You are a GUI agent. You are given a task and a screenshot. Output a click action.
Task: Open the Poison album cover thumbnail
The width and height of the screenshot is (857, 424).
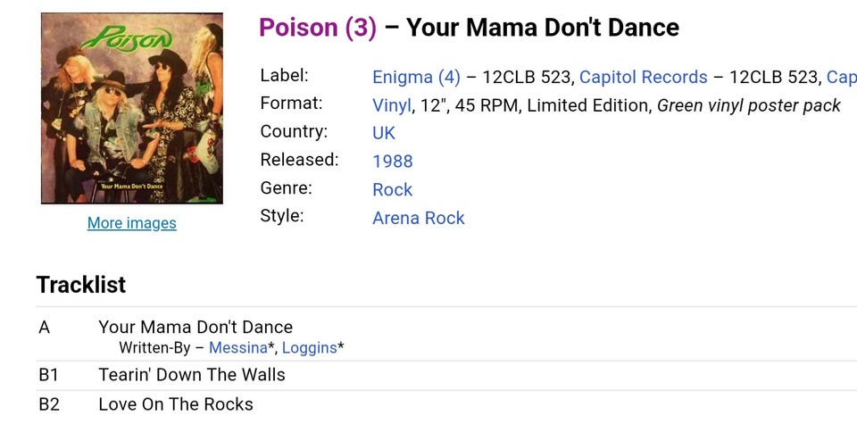coord(132,108)
